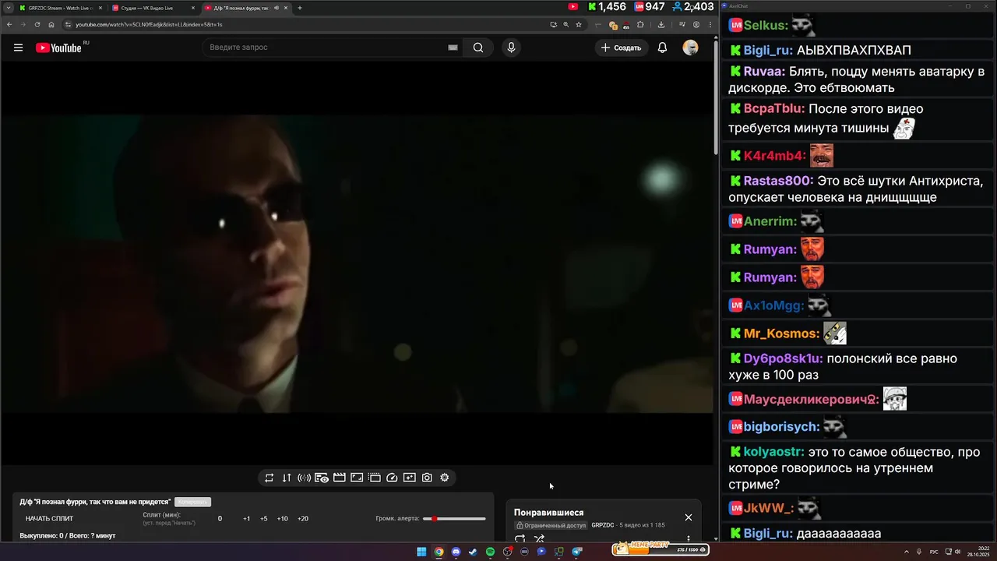Screen dimensions: 997x561
Task: Go back using the browser back arrow
Action: [x=9, y=24]
